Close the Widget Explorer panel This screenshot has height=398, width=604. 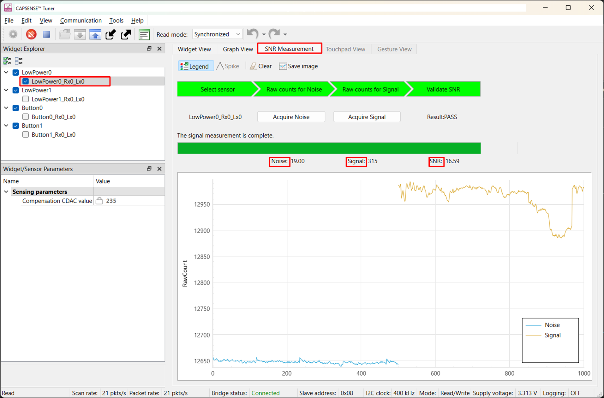point(159,49)
